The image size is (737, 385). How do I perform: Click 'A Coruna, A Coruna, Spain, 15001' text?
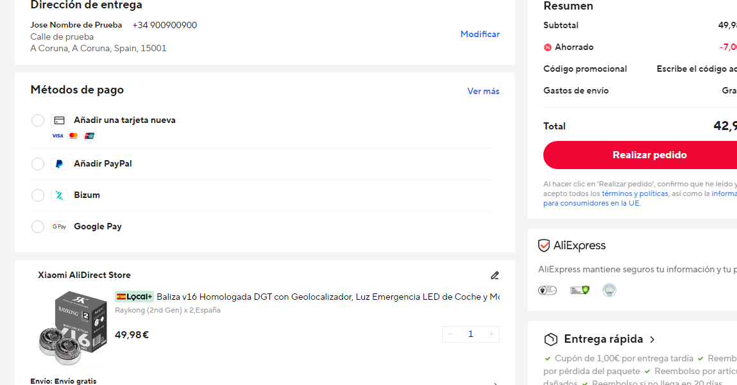click(x=98, y=48)
